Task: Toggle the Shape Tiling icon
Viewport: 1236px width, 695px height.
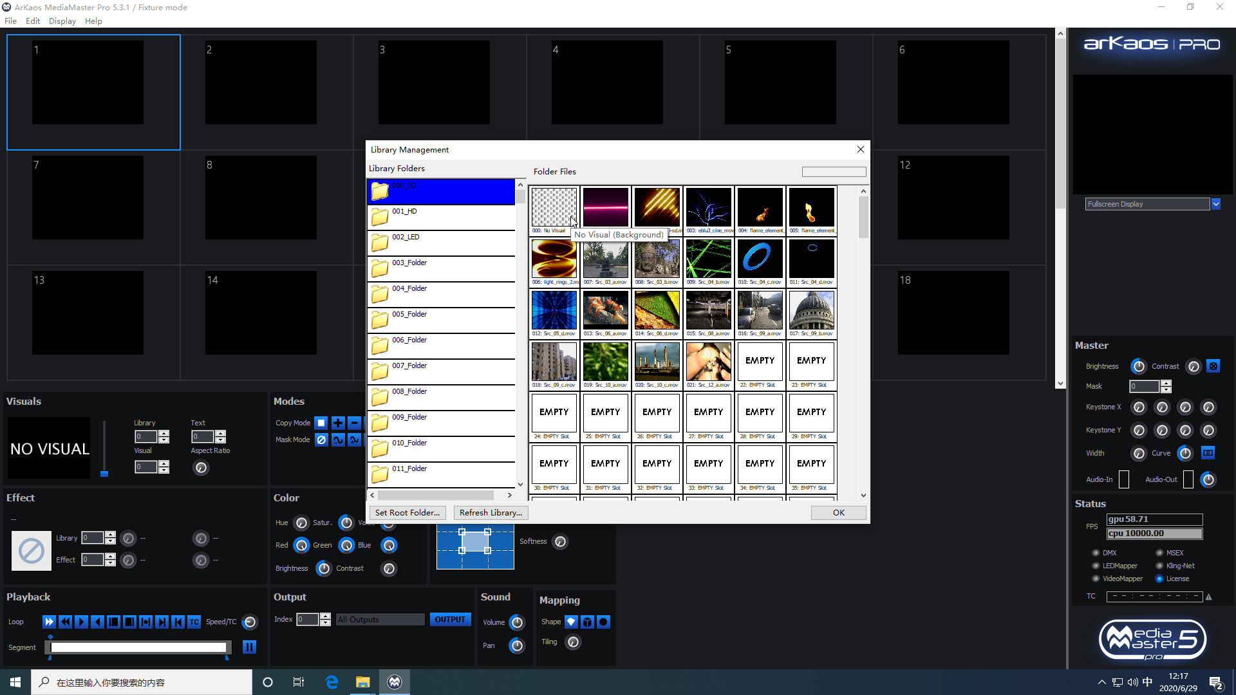Action: 573,642
